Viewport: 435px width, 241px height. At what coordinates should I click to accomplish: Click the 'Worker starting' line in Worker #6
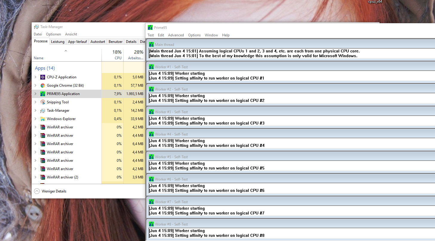(x=177, y=186)
